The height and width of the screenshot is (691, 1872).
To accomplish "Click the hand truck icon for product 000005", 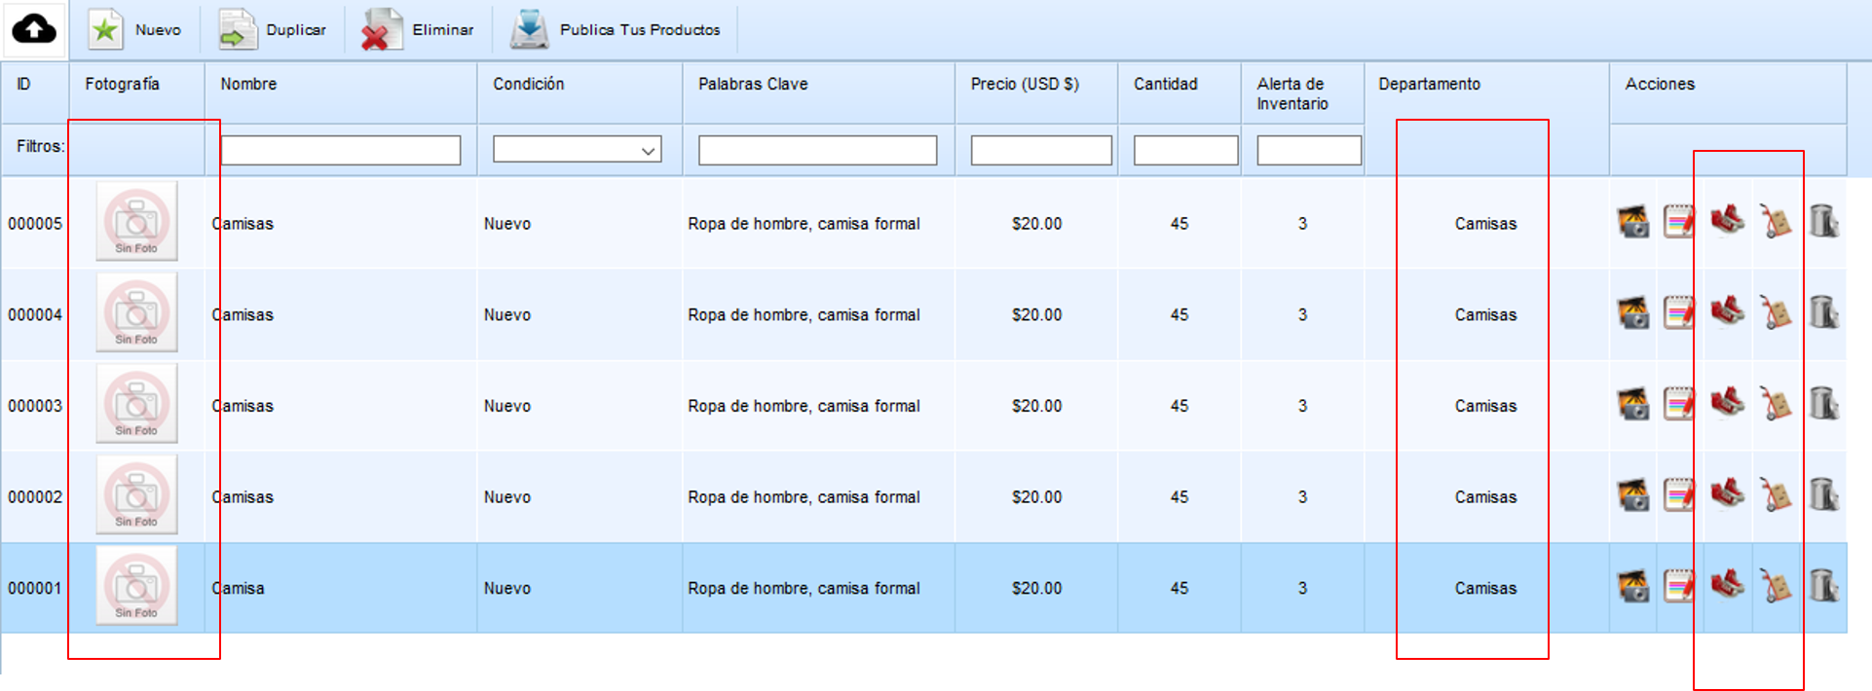I will point(1775,222).
